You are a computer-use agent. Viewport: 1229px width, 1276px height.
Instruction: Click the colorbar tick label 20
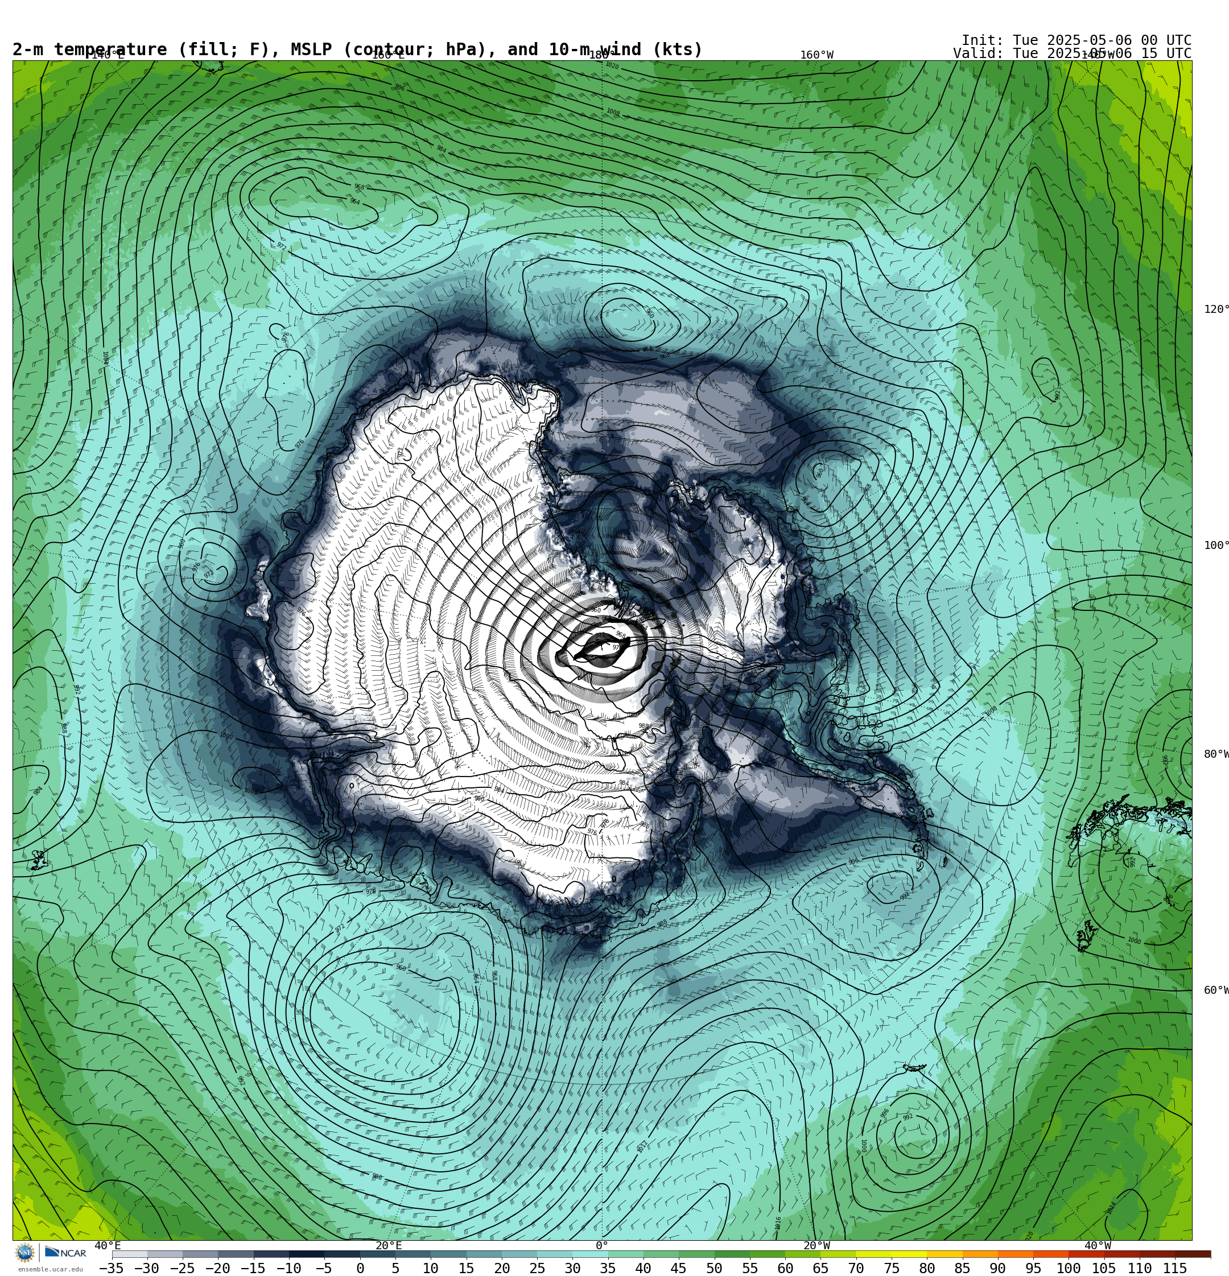click(x=501, y=1268)
